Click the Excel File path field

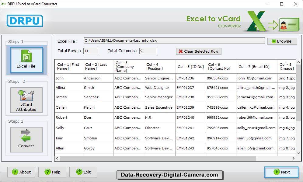(174, 40)
